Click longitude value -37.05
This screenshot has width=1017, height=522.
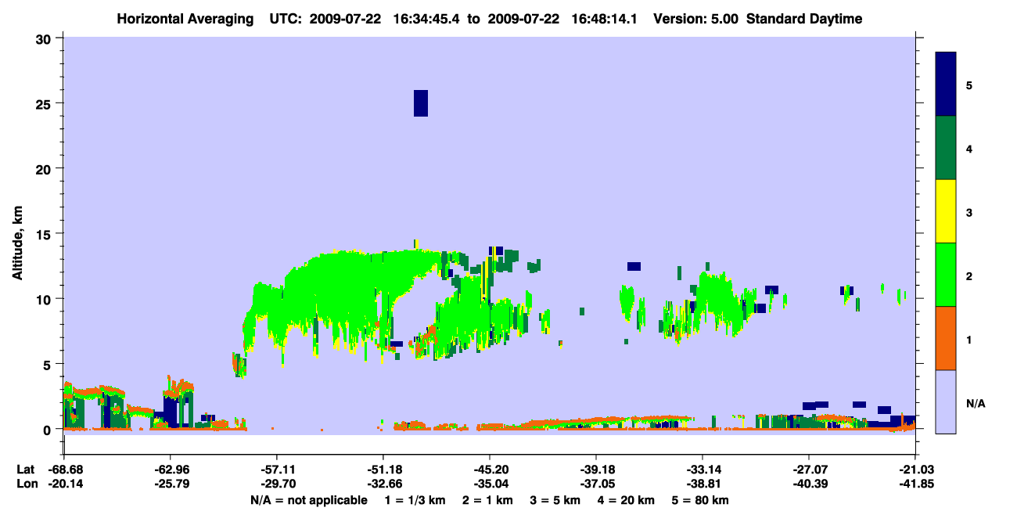(x=595, y=484)
